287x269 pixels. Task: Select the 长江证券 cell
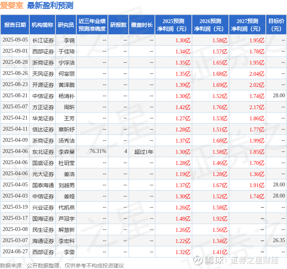coord(43,40)
